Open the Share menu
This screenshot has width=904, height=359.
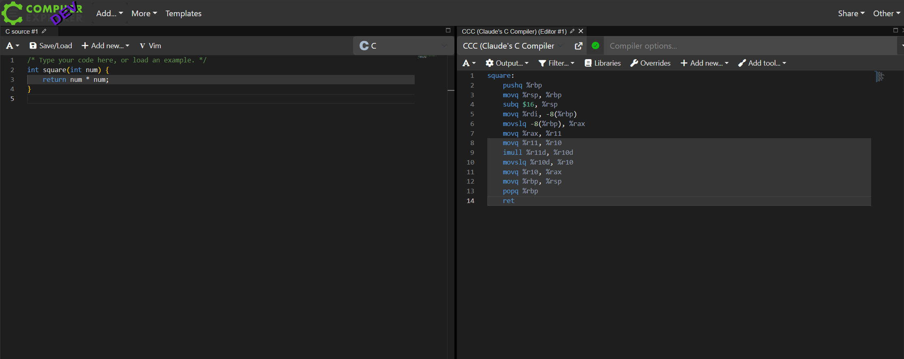pyautogui.click(x=851, y=13)
